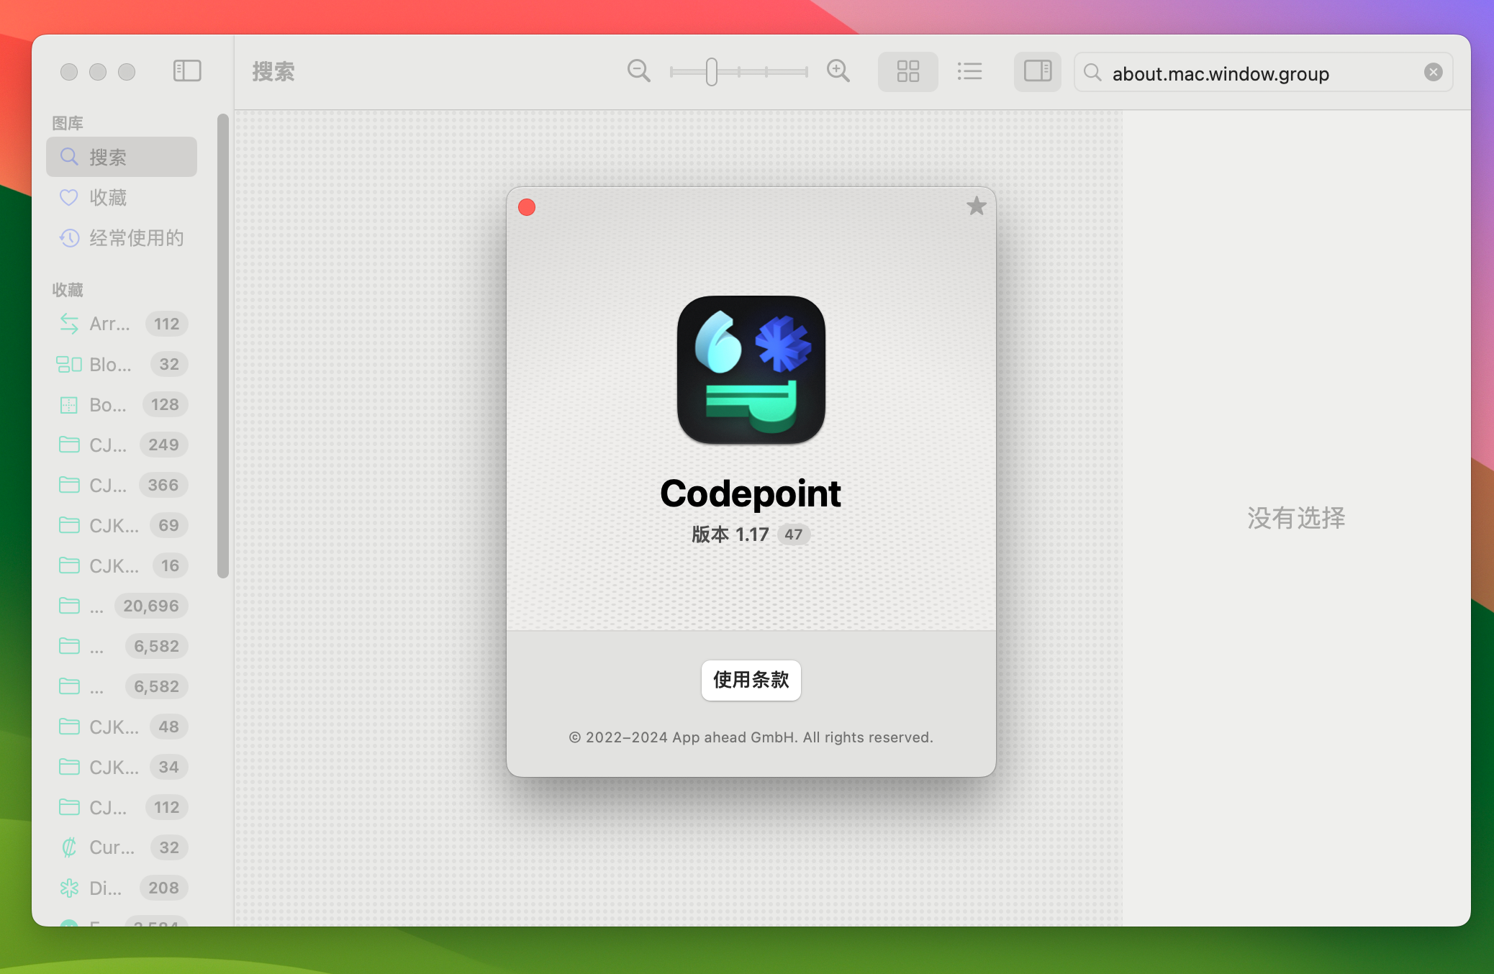
Task: Click the dingbat flower icon for Di...
Action: click(x=69, y=888)
